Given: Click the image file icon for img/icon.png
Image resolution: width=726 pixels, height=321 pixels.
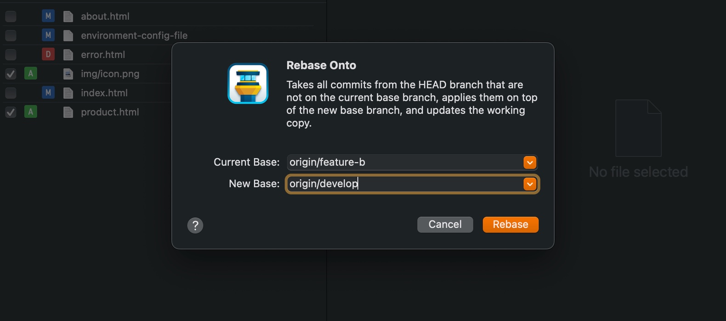Looking at the screenshot, I should coord(68,74).
